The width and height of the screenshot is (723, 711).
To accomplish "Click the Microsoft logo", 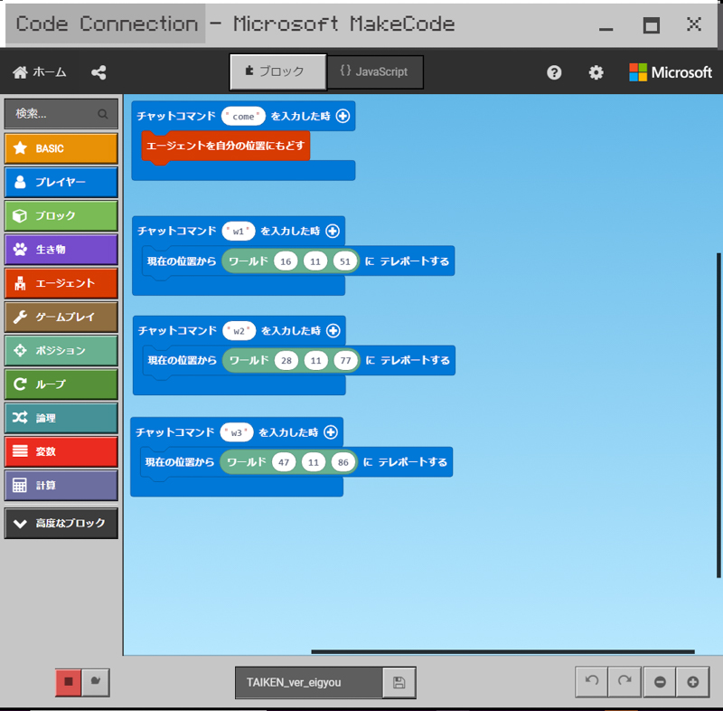I will [671, 72].
